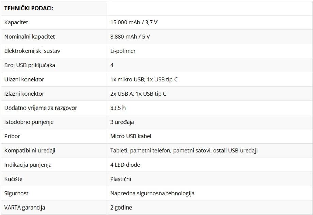The width and height of the screenshot is (313, 215).
Task: Click the 'Izlazni konektor' label
Action: point(24,94)
